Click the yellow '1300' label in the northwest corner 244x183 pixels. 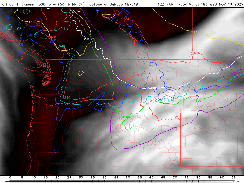pyautogui.click(x=33, y=22)
